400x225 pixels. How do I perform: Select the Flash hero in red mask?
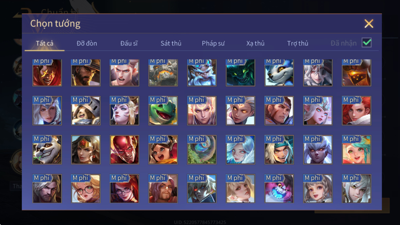click(125, 149)
